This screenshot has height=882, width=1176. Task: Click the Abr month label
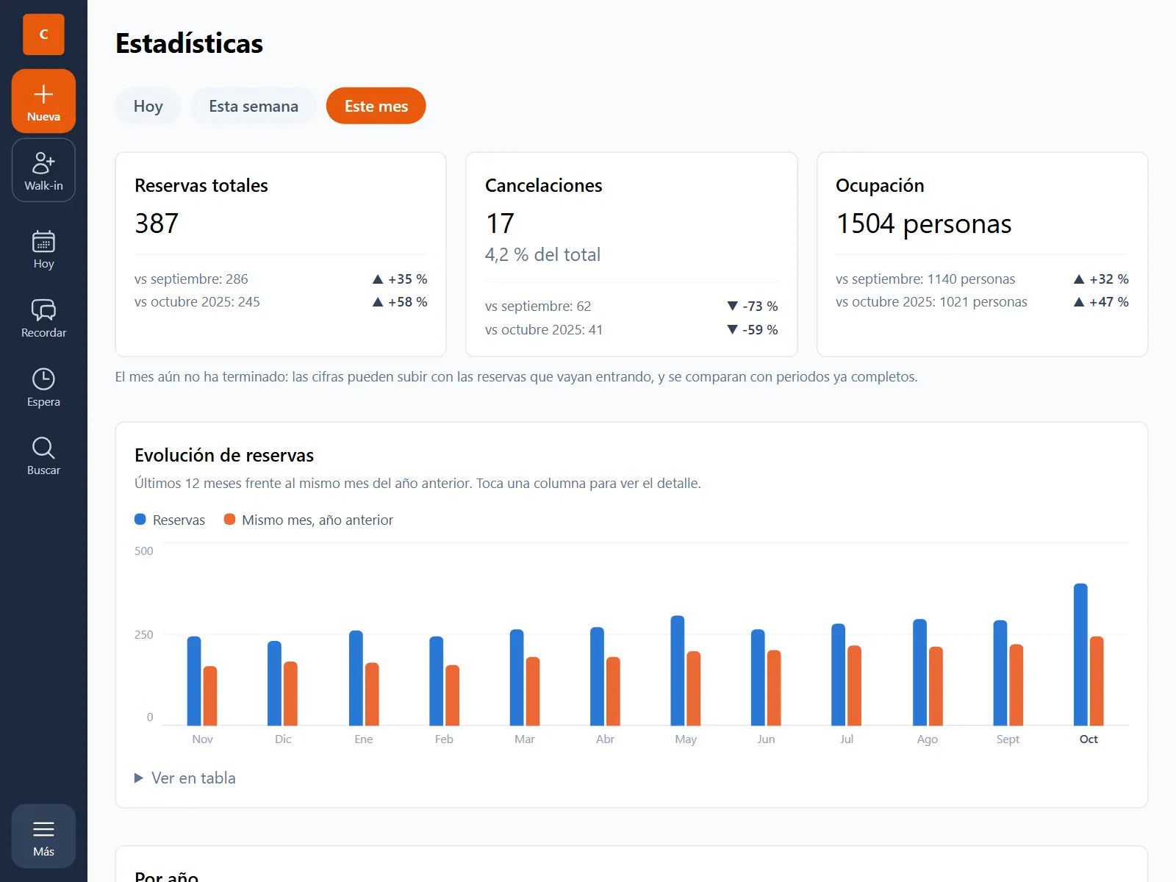tap(605, 739)
